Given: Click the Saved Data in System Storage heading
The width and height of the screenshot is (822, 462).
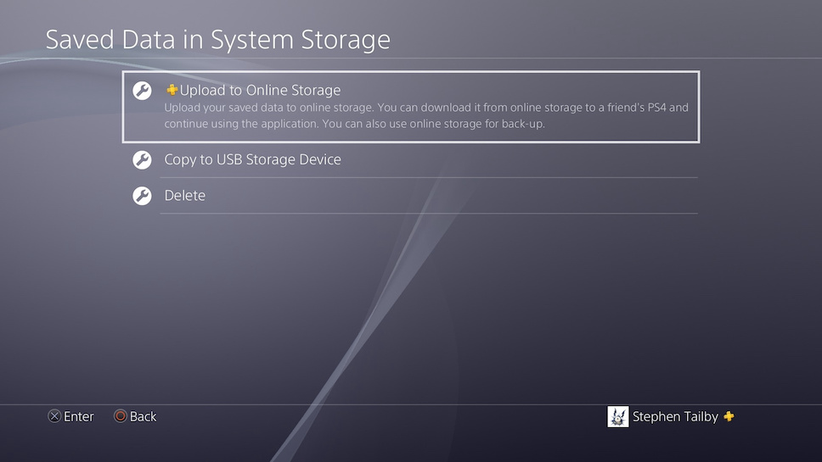Looking at the screenshot, I should 217,40.
